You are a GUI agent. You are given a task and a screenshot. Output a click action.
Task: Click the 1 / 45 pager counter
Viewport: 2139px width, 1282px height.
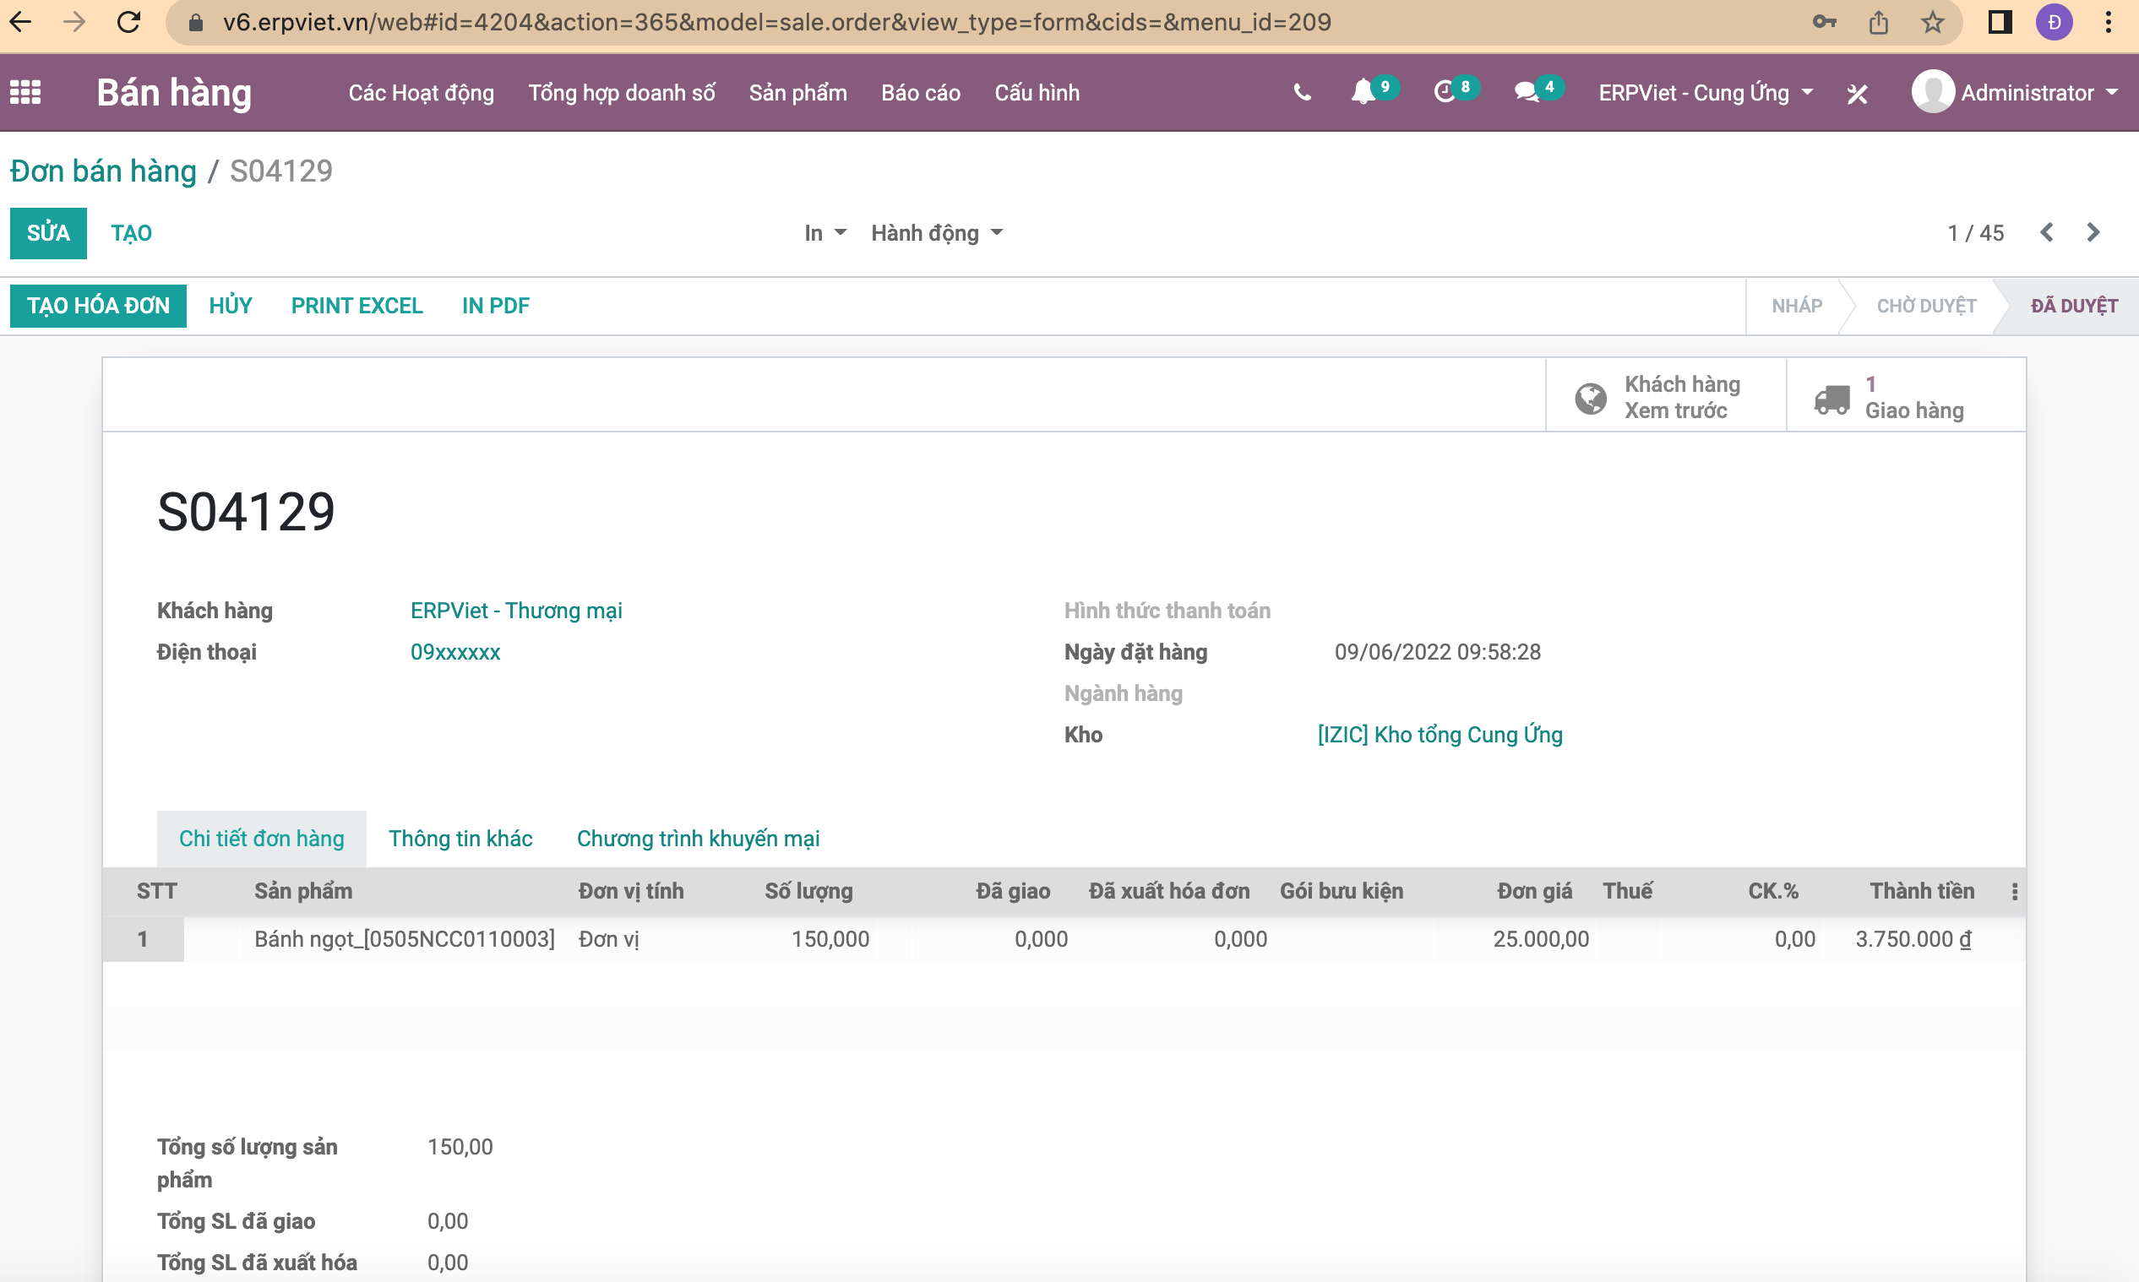tap(1976, 233)
